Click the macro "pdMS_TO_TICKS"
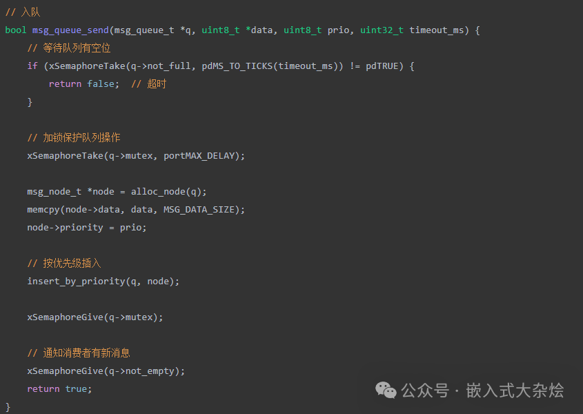This screenshot has height=414, width=583. tap(237, 66)
